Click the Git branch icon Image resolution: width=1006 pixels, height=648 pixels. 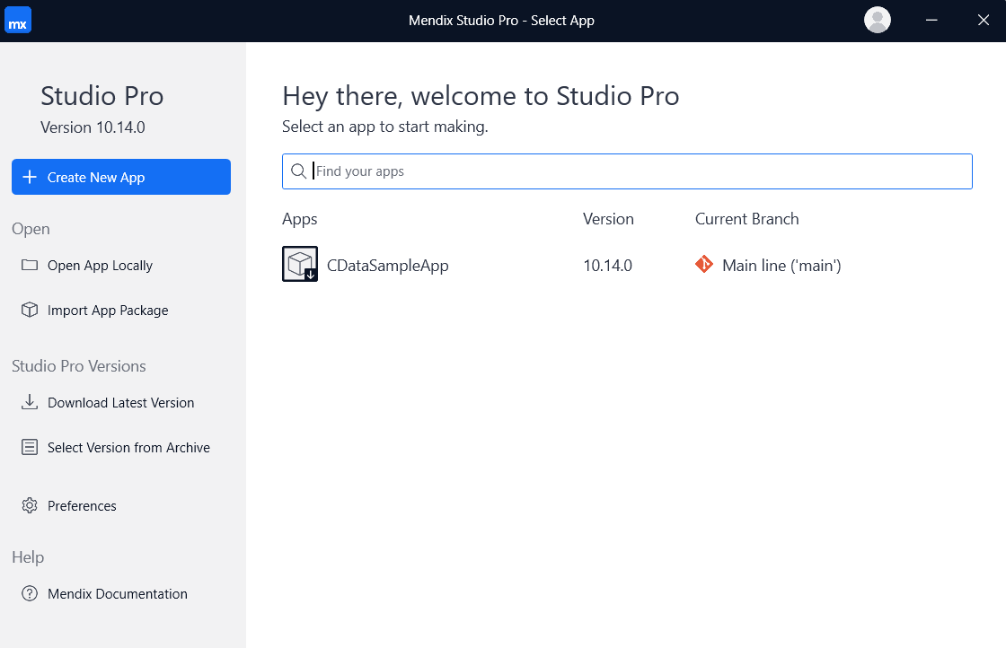coord(704,265)
